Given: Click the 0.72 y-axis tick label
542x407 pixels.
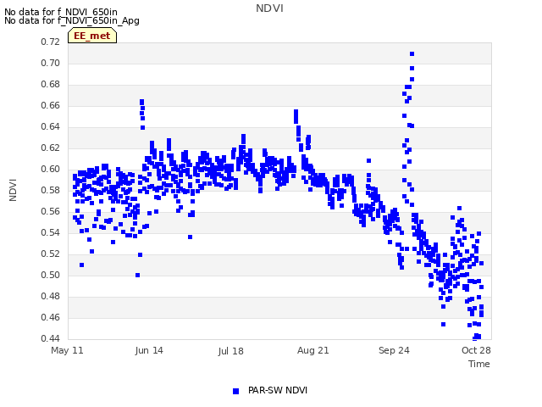Looking at the screenshot, I should (51, 42).
